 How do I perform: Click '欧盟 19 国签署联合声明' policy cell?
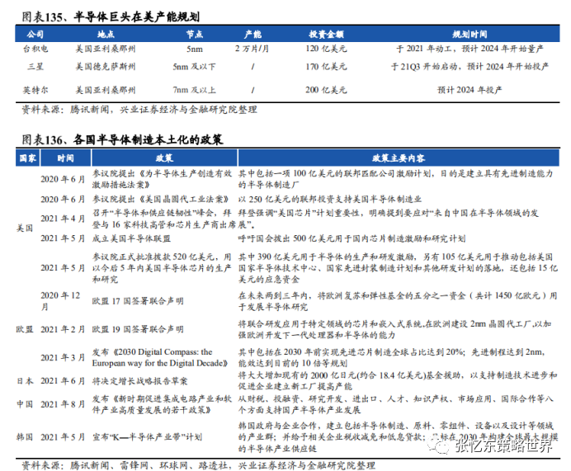point(138,329)
